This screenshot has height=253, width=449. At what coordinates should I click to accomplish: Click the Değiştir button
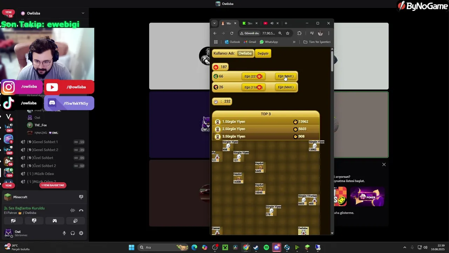[263, 53]
